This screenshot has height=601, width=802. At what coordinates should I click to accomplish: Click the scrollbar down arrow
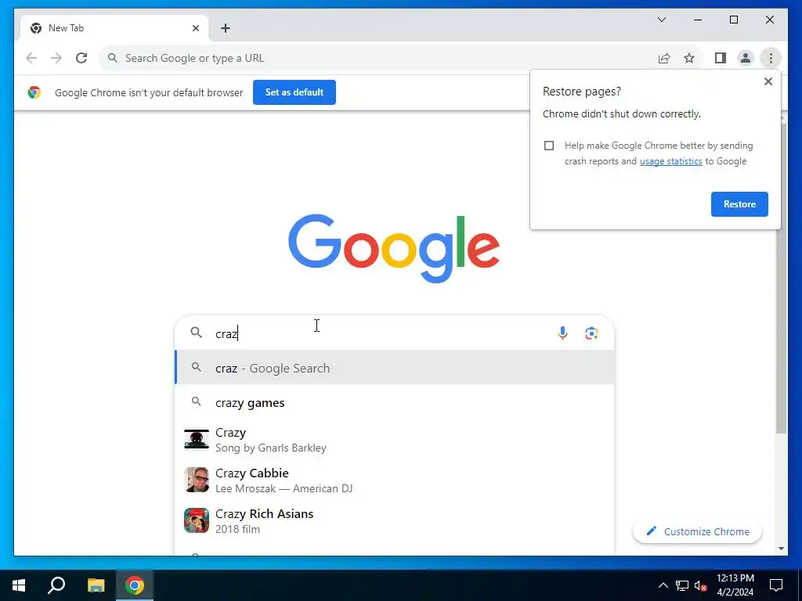point(781,549)
